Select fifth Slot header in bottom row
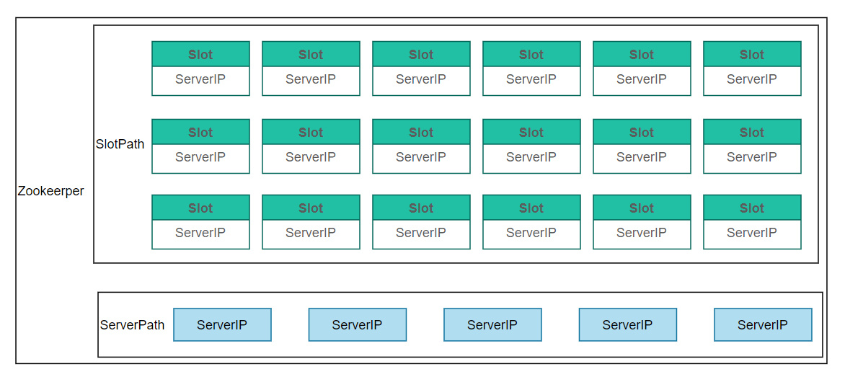Screen dimensions: 845x377 642,208
